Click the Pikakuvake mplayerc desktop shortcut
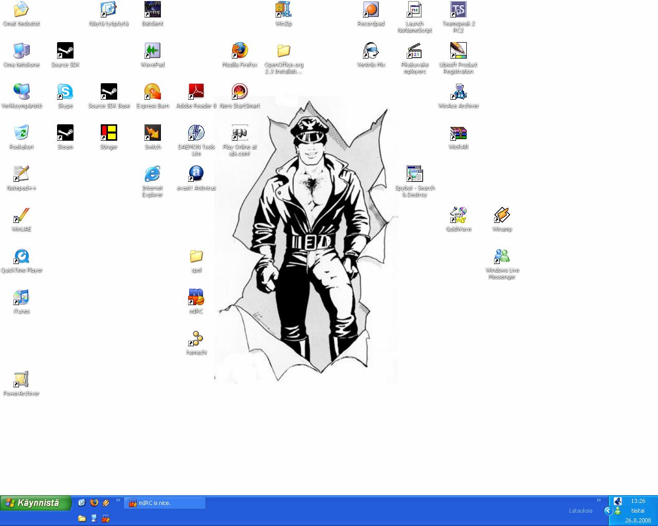Image resolution: width=658 pixels, height=526 pixels. [414, 58]
